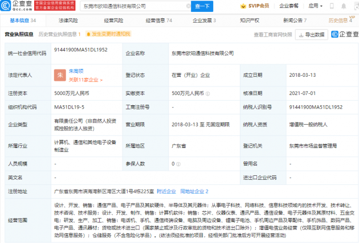Image resolution: width=359 pixels, height=243 pixels.
Task: Select 东莞市欧珀通信科技有限公司 in 企业名称 row
Action: (x=202, y=53)
